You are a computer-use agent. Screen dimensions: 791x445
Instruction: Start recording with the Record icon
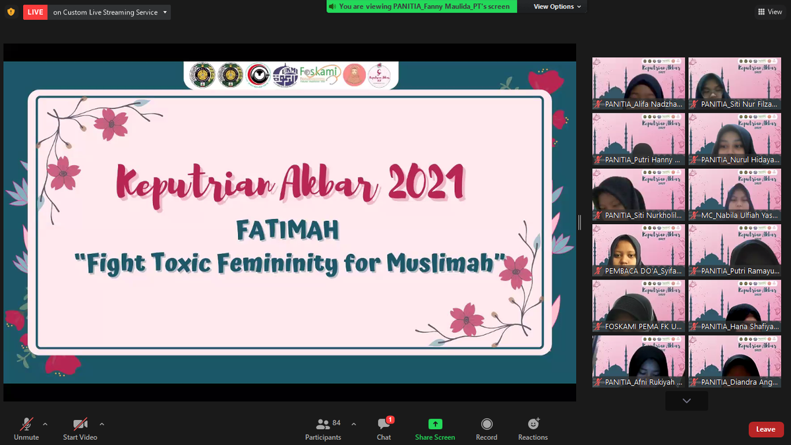point(486,424)
